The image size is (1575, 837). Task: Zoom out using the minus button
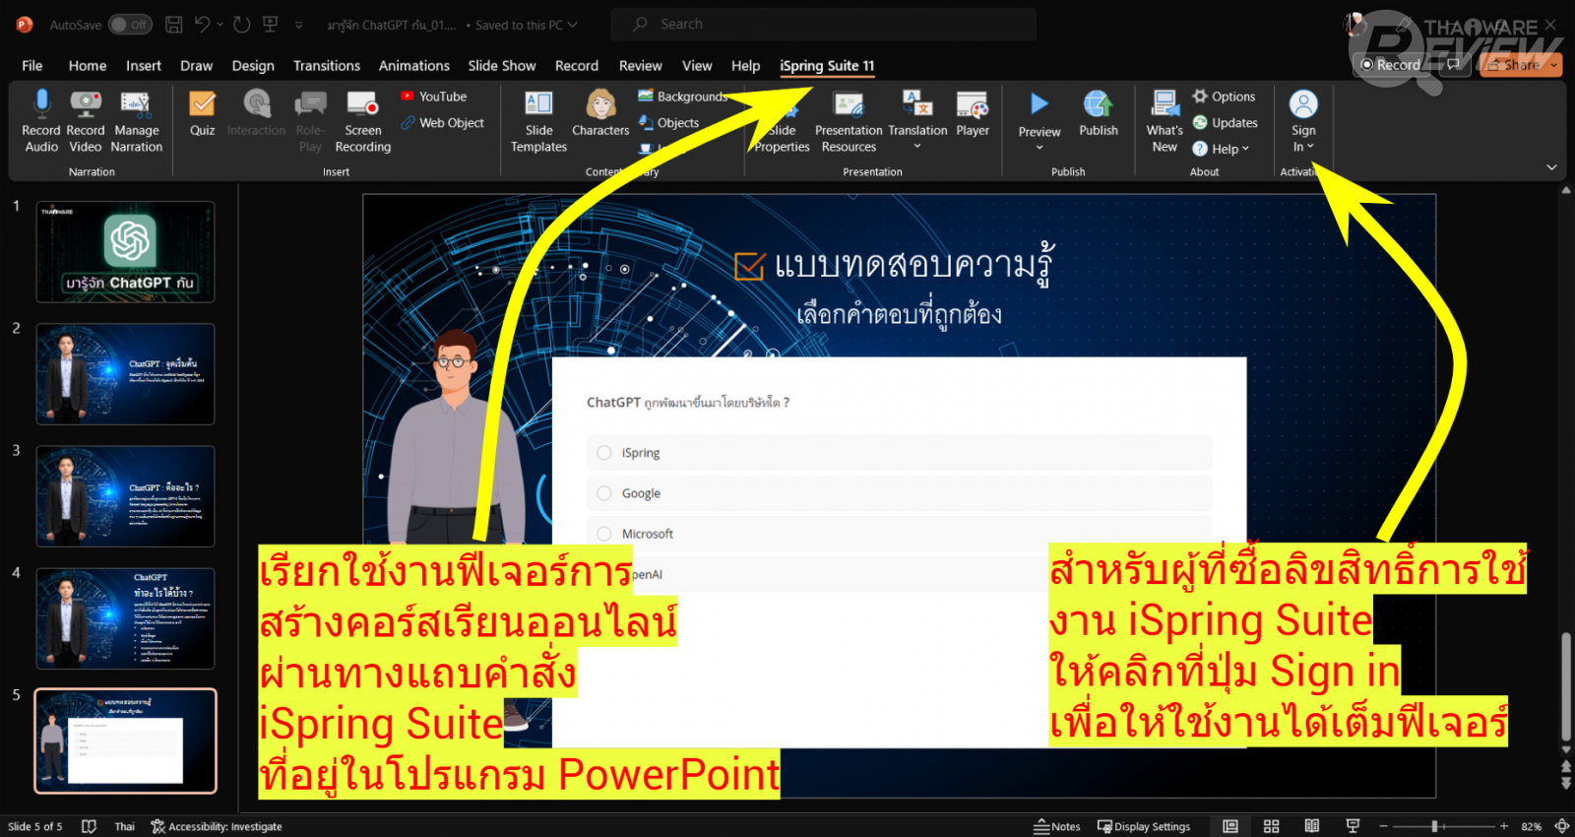1383,826
